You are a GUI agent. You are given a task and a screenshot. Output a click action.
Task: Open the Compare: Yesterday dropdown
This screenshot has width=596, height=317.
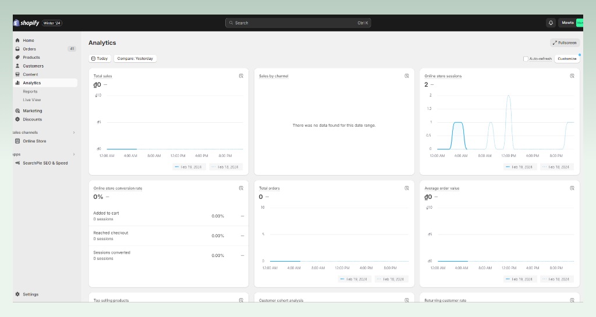click(x=135, y=59)
